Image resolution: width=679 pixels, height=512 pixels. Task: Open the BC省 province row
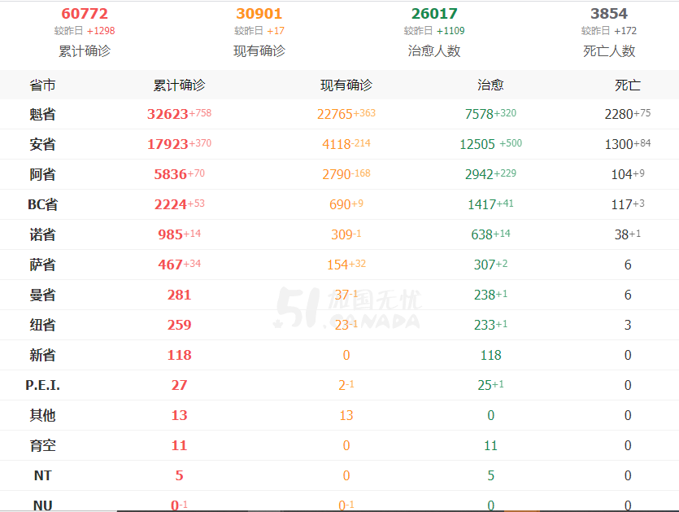340,204
